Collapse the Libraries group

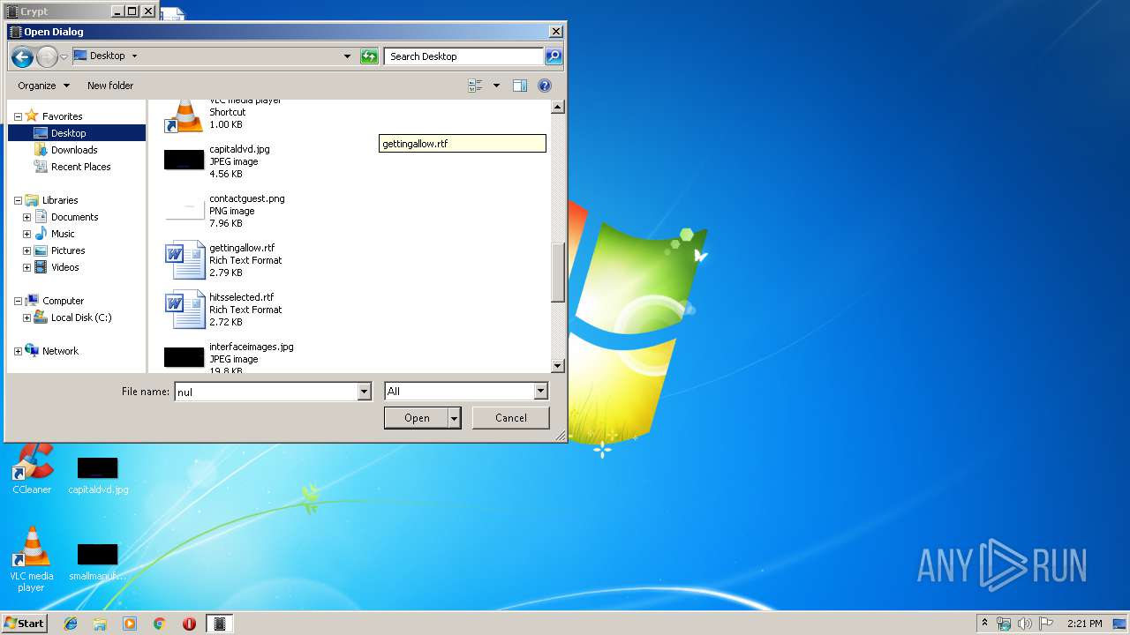(18, 200)
